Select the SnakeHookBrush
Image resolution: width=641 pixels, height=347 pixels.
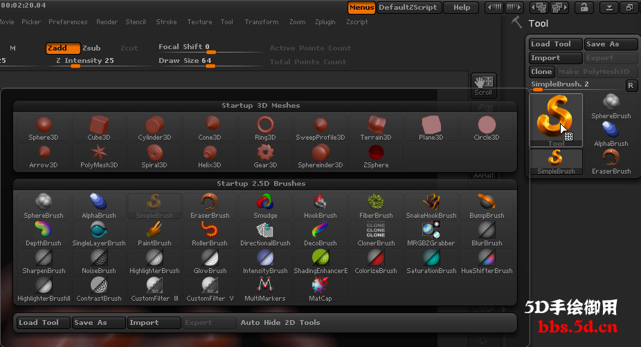coord(431,206)
